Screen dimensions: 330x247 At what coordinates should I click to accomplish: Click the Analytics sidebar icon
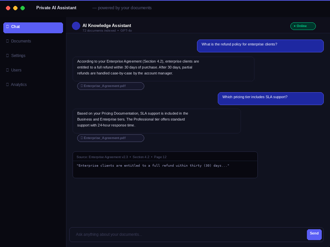7,84
